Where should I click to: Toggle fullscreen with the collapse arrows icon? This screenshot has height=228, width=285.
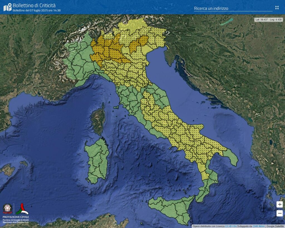277,8
